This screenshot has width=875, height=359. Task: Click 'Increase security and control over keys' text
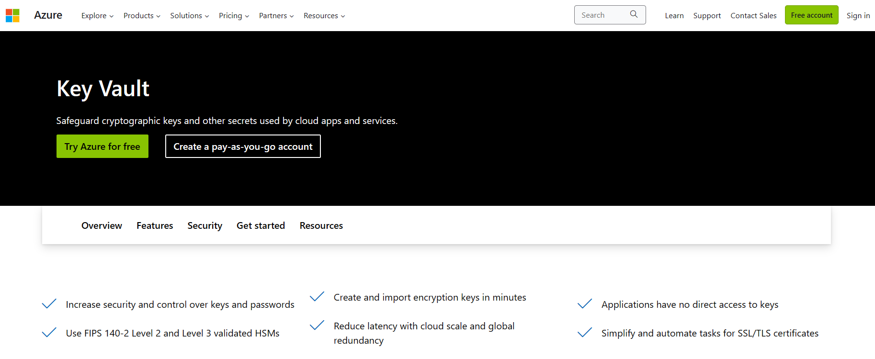coord(180,304)
